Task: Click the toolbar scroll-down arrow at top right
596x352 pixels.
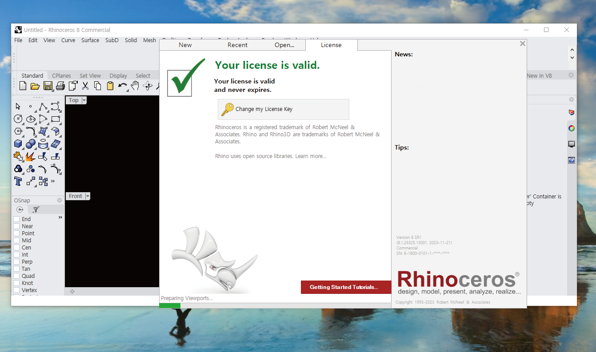Action: [x=572, y=58]
